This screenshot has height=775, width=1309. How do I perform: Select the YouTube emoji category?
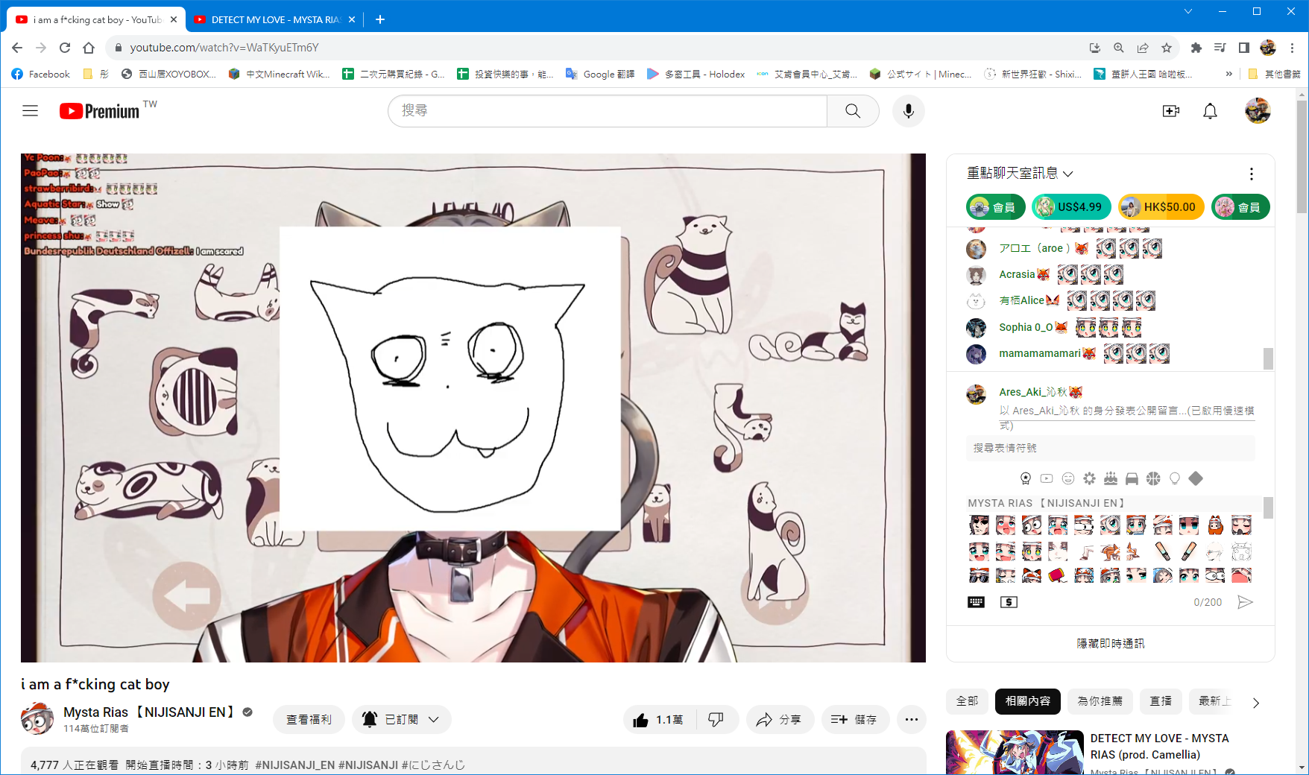click(x=1047, y=478)
